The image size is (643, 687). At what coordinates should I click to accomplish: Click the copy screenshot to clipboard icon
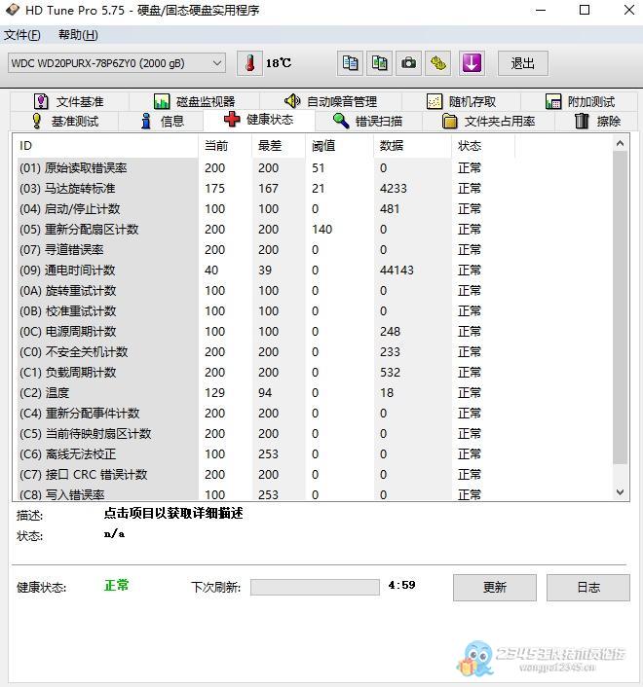(380, 63)
